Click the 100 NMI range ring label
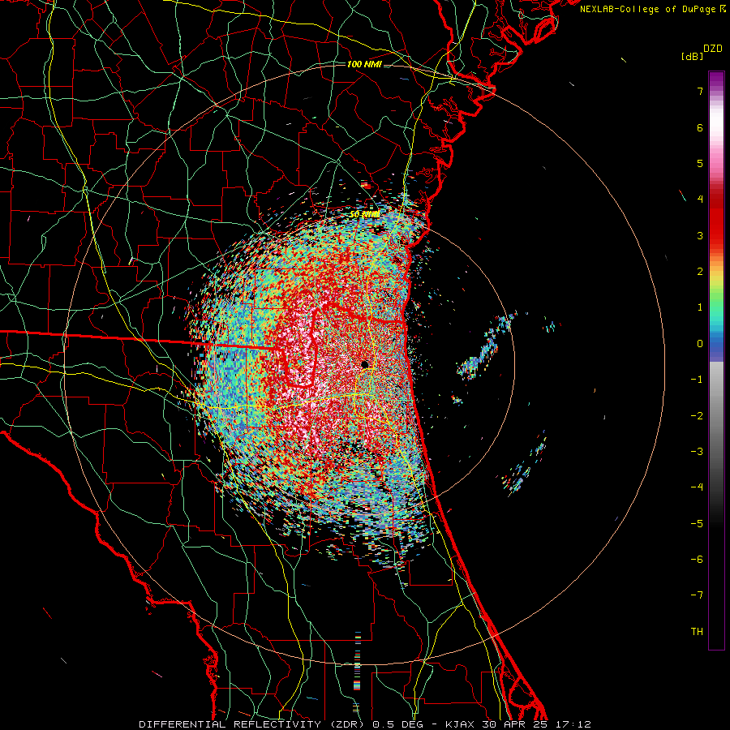730x730 pixels. pos(364,64)
